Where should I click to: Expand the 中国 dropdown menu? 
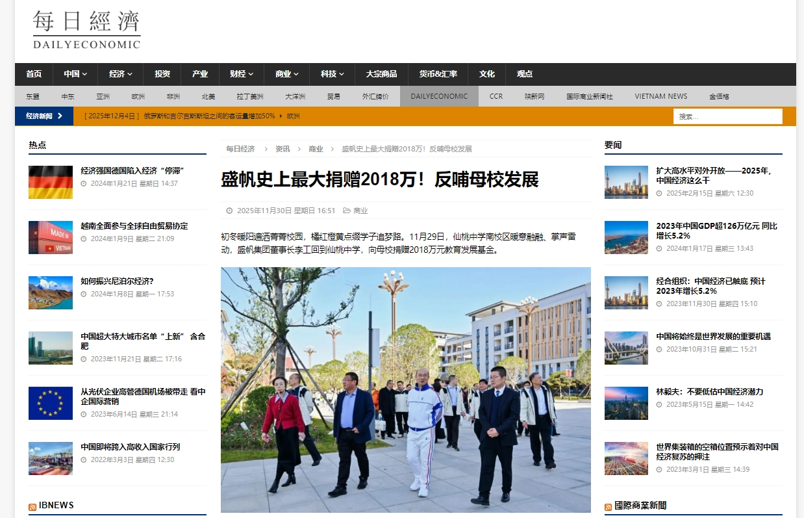75,74
